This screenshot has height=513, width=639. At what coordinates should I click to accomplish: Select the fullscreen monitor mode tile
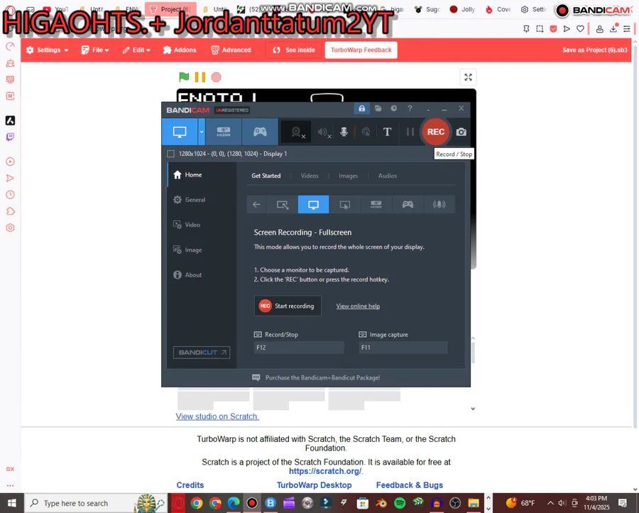coord(313,204)
